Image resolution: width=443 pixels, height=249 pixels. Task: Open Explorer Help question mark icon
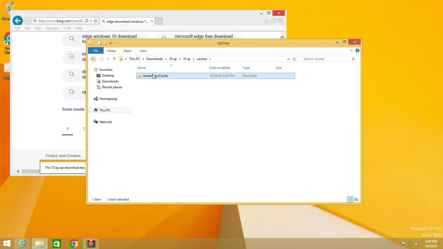click(357, 50)
